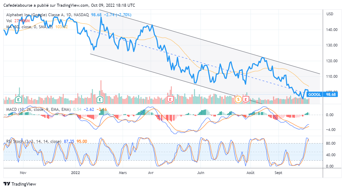This screenshot has width=345, height=190.
Task: Click the Avr label on time axis
Action: point(151,173)
